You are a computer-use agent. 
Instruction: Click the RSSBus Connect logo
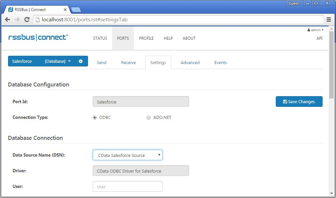[x=38, y=38]
